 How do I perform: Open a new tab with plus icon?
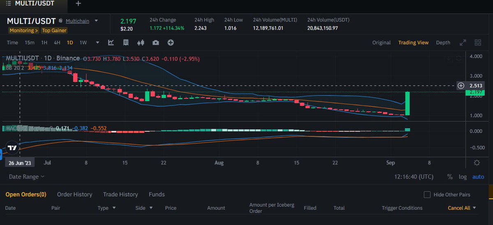pyautogui.click(x=78, y=4)
